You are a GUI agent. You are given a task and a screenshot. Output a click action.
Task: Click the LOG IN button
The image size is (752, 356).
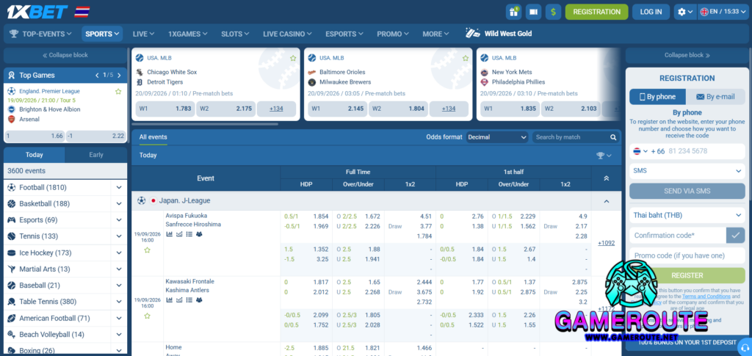651,12
